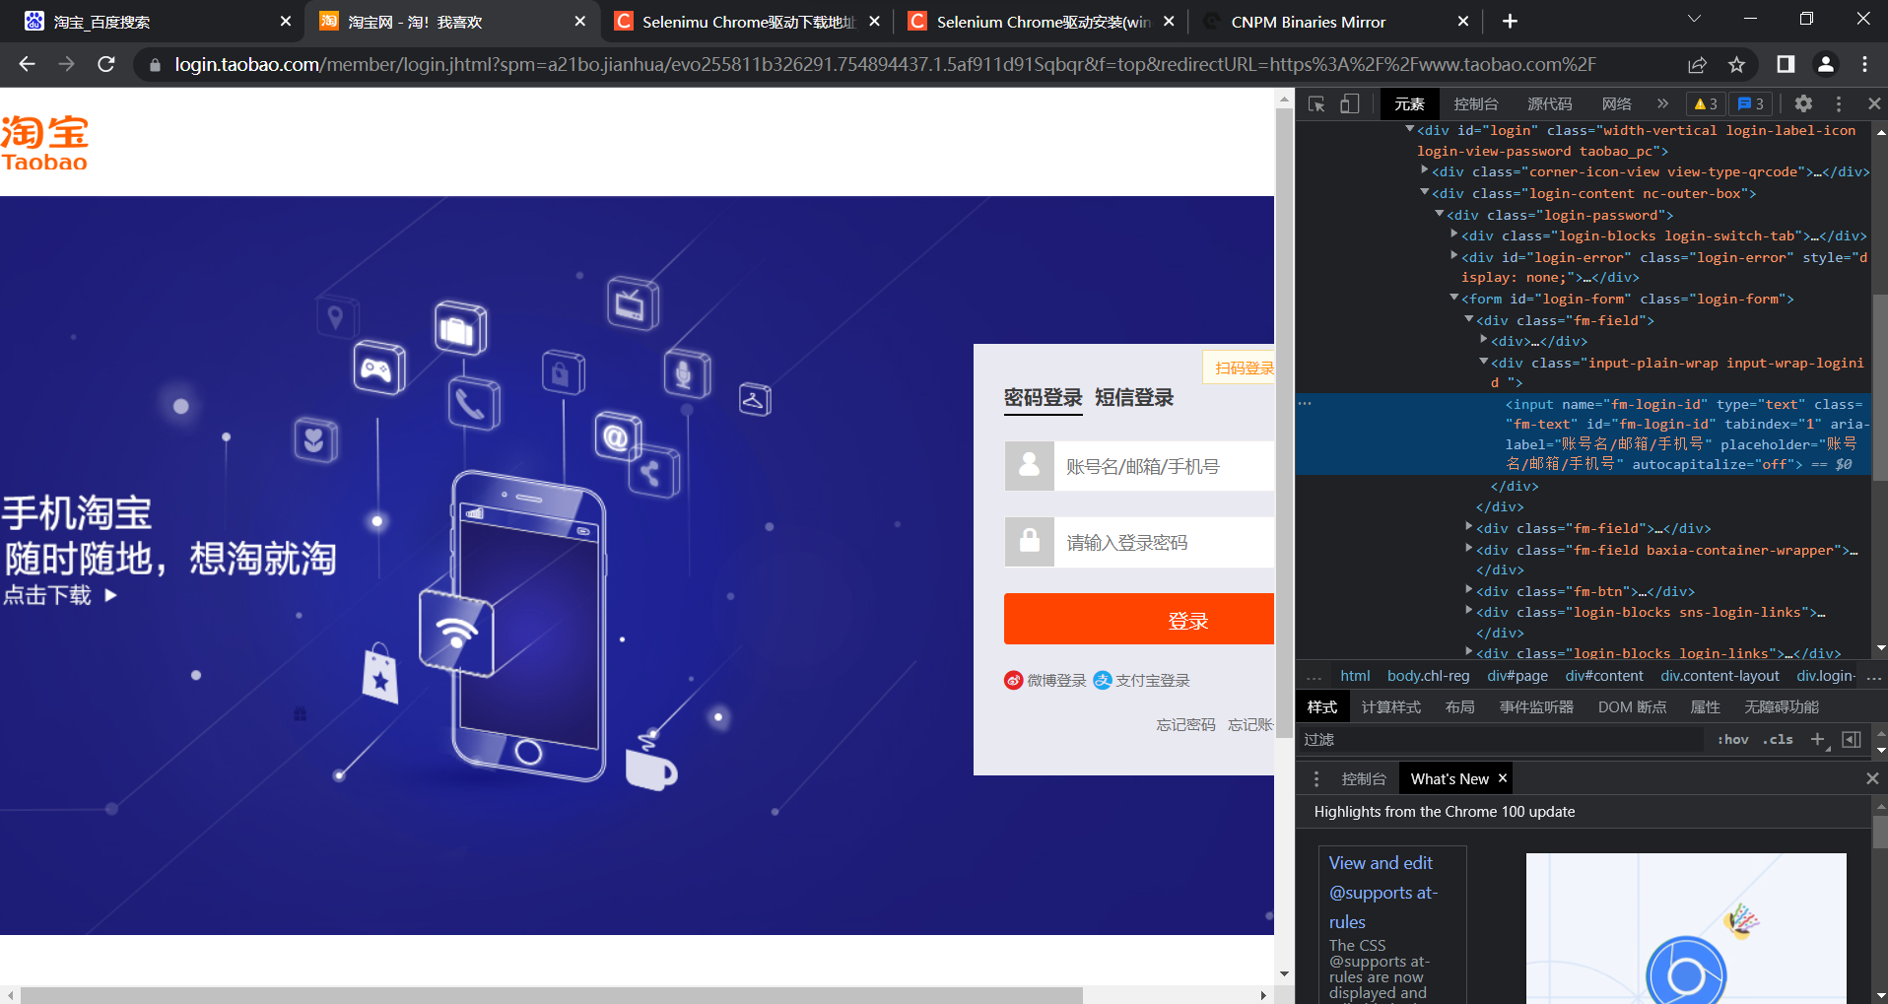The image size is (1888, 1004).
Task: Toggle :hov element state panel
Action: point(1732,740)
